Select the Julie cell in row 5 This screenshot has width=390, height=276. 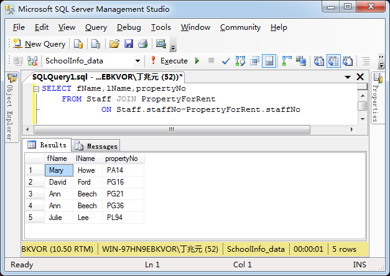[59, 218]
